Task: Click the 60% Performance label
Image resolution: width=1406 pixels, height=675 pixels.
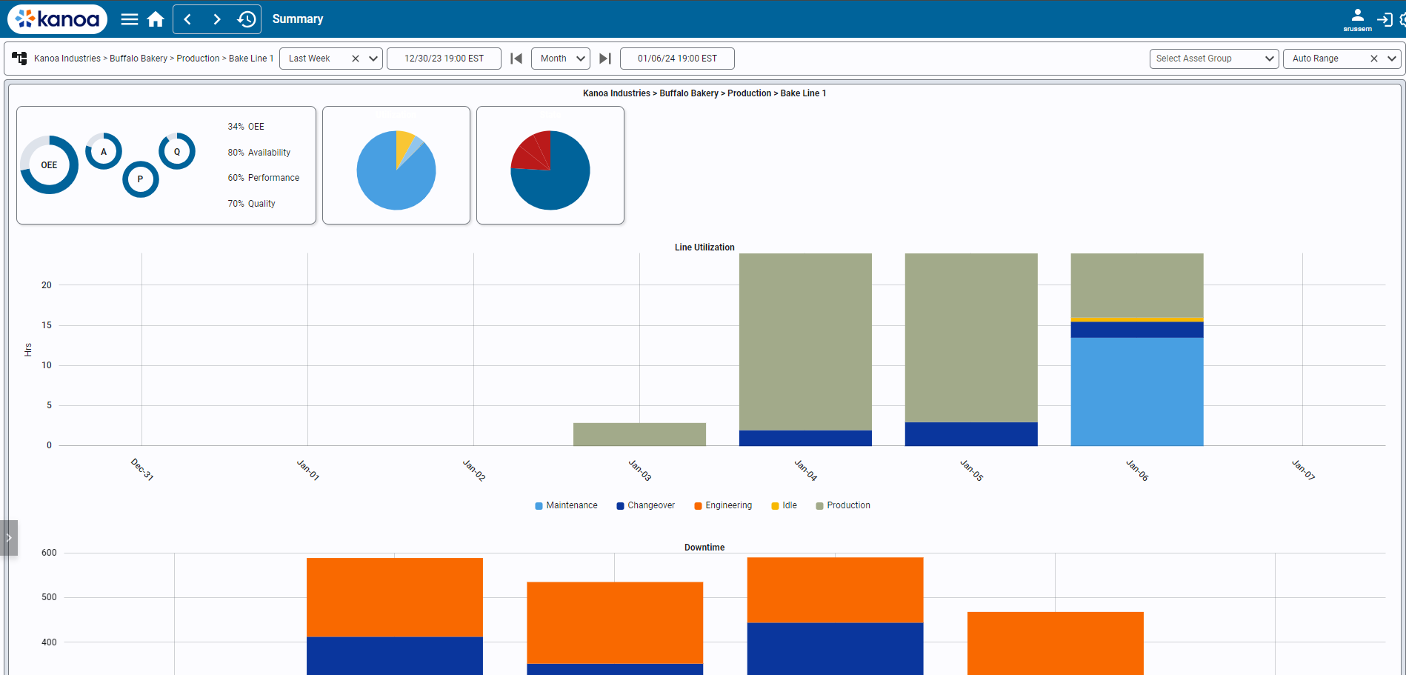Action: (264, 178)
